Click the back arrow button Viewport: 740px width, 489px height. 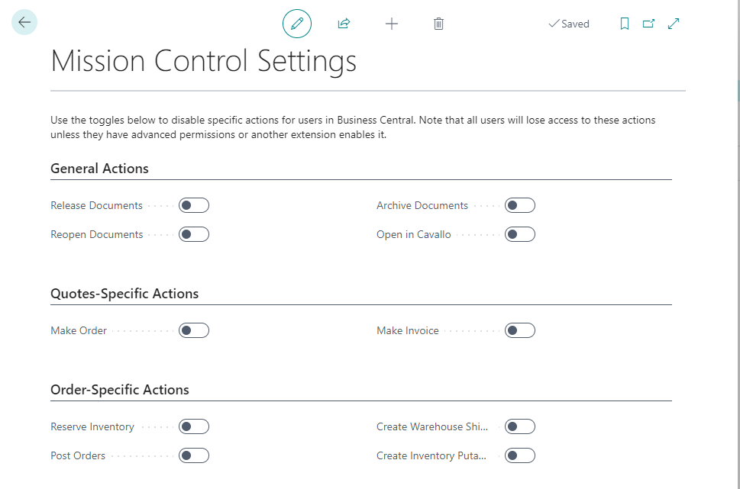[x=24, y=23]
